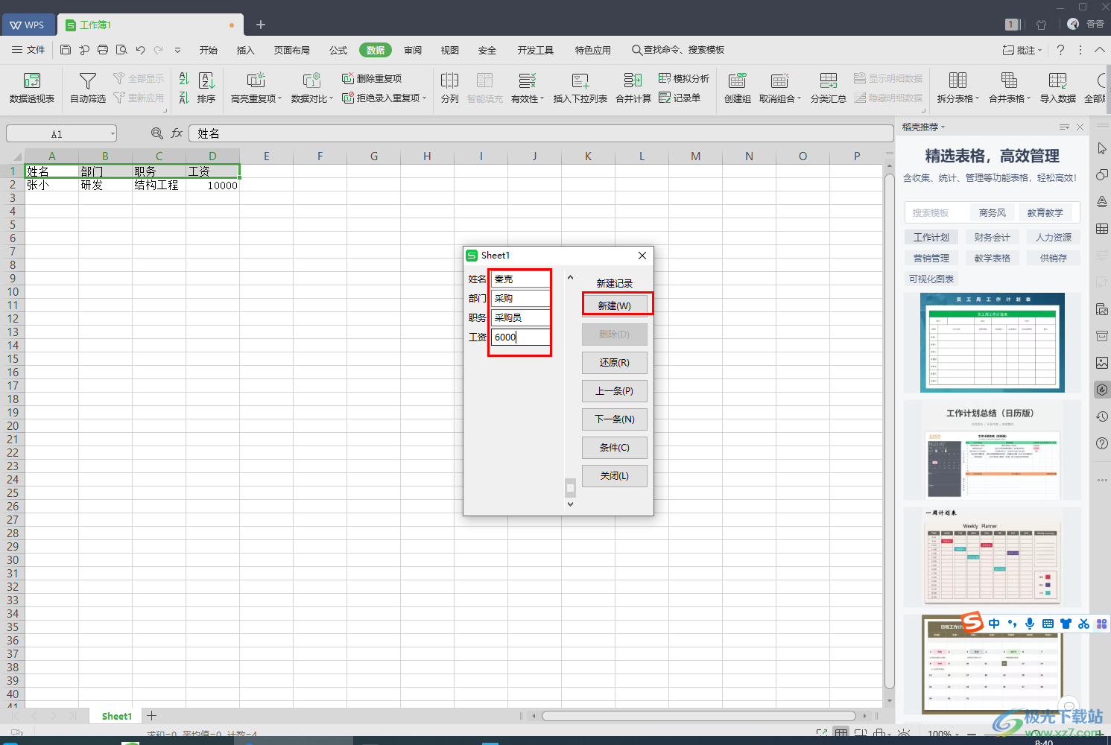Click the record form dialog scrollbar thumb
Image resolution: width=1111 pixels, height=745 pixels.
570,487
